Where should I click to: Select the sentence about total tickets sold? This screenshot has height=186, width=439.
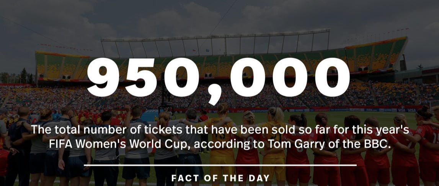point(220,137)
